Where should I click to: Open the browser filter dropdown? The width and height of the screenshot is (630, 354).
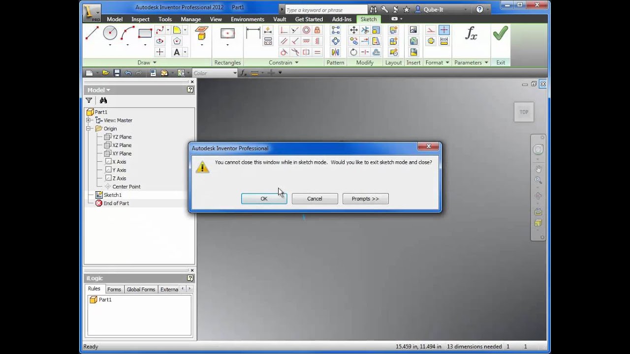(x=89, y=100)
